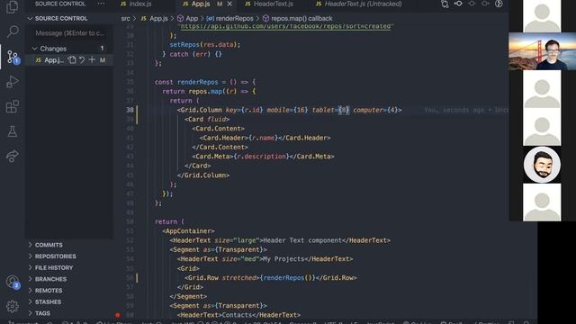Click the Changes count badge 1

(102, 49)
